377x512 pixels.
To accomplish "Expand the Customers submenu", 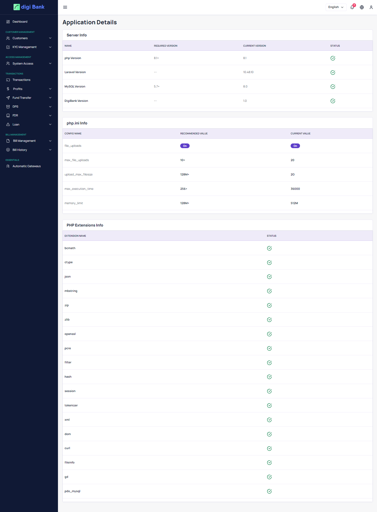I will (x=29, y=38).
